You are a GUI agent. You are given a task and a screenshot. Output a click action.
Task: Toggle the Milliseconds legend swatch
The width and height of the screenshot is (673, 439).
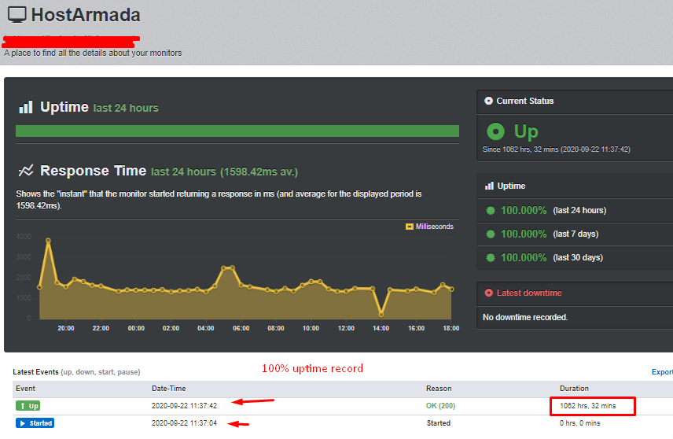click(x=410, y=227)
